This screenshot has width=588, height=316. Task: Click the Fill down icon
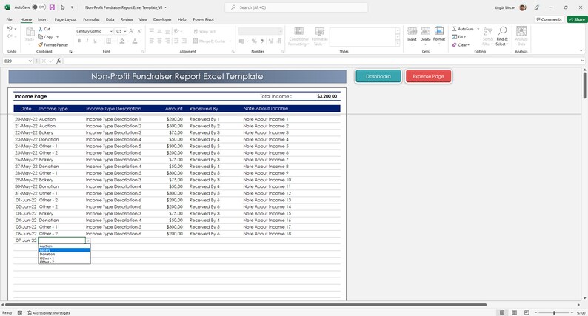pos(455,37)
